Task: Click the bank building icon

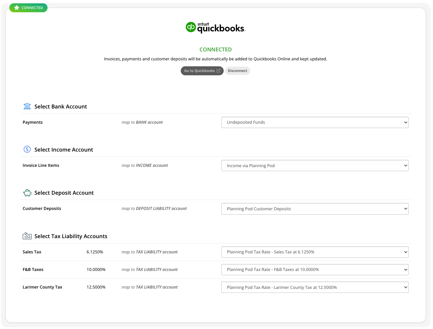Action: pyautogui.click(x=27, y=106)
